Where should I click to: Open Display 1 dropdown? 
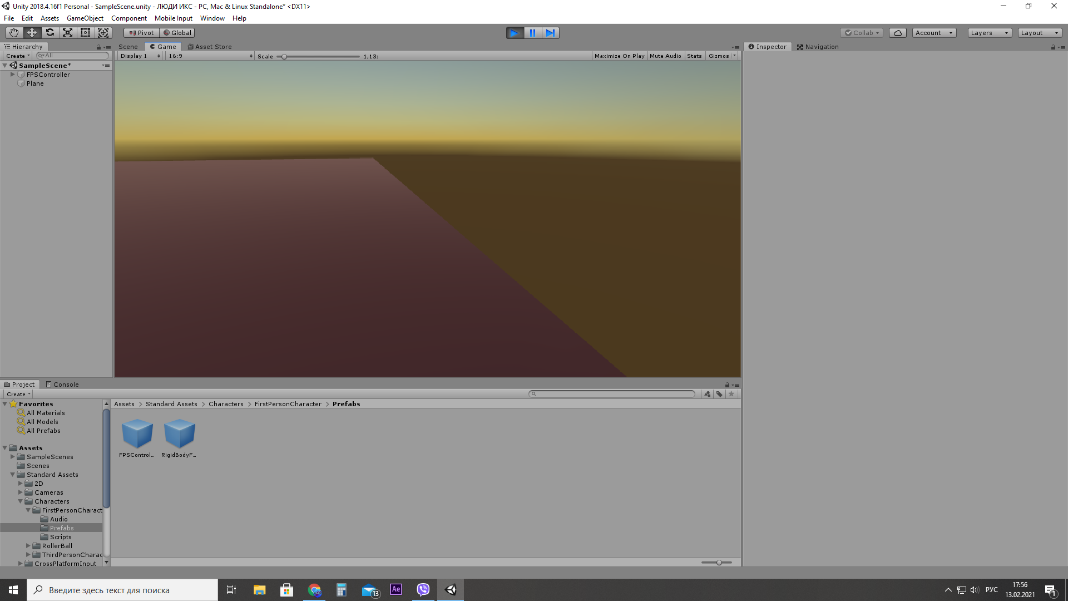[140, 56]
